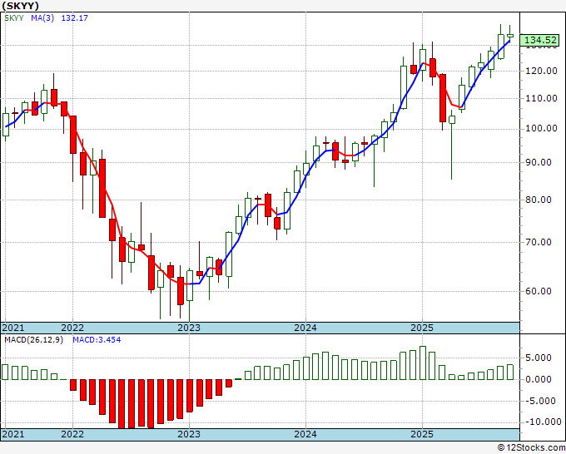Image resolution: width=566 pixels, height=454 pixels.
Task: Click the 60.00 price axis label
Action: [539, 291]
